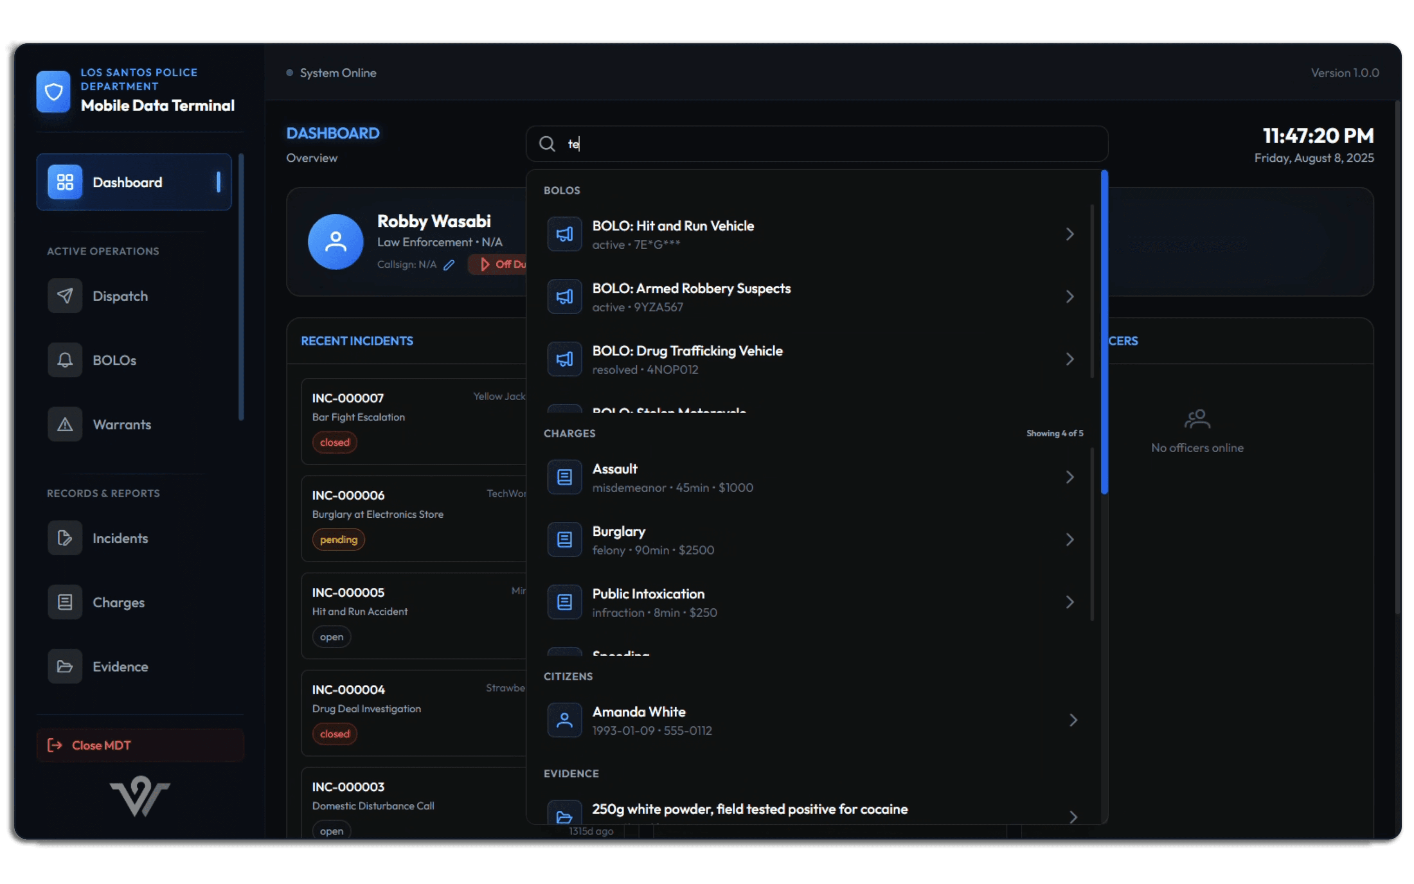Click the BOLOs bell icon

coord(65,360)
